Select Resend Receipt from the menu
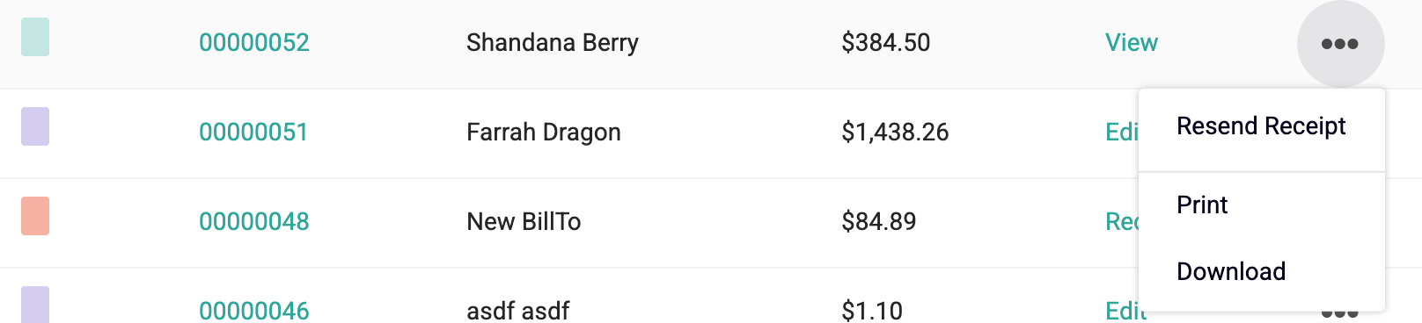Image resolution: width=1422 pixels, height=323 pixels. click(1261, 126)
